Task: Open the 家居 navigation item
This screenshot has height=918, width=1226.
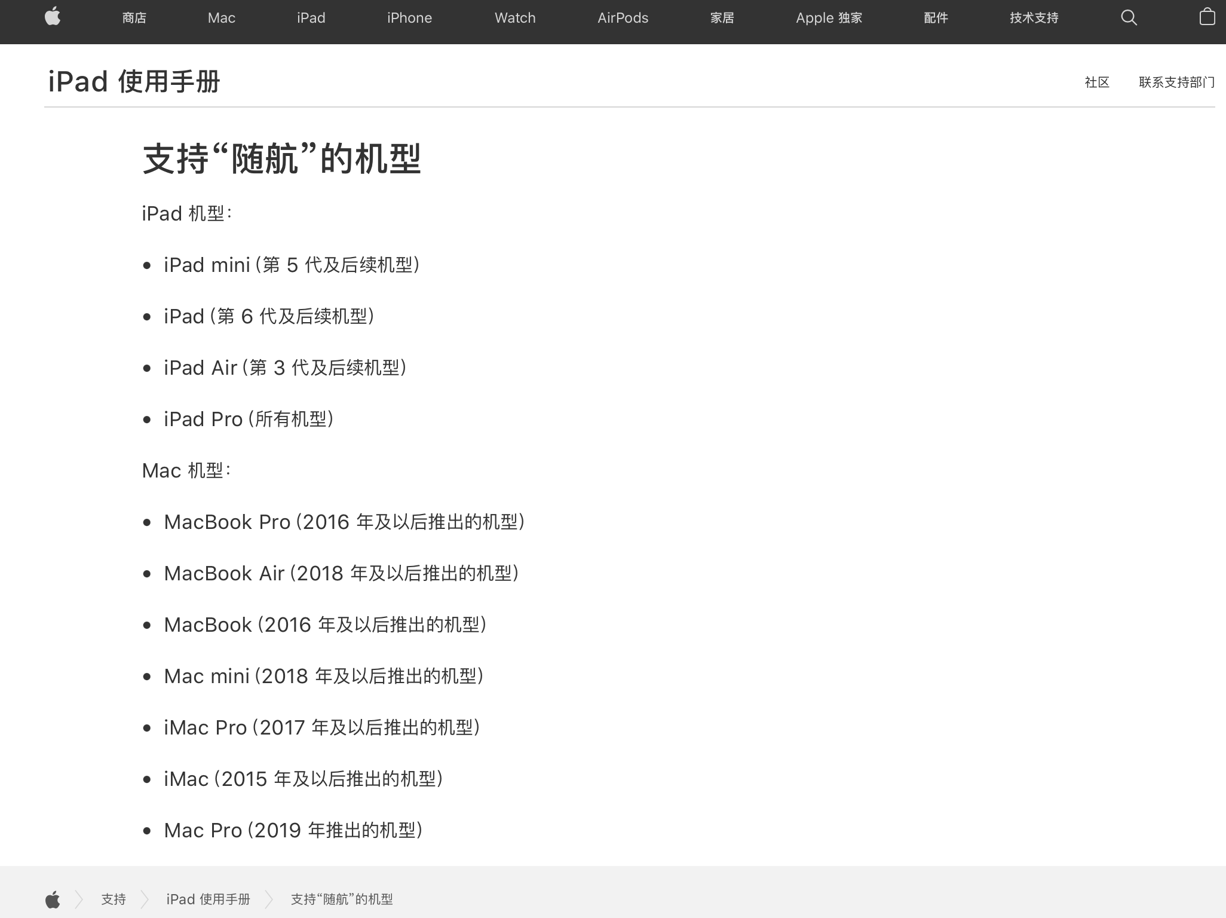Action: (722, 18)
